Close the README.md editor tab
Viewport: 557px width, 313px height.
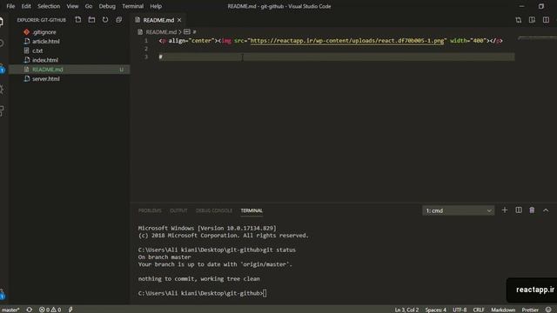(x=179, y=20)
